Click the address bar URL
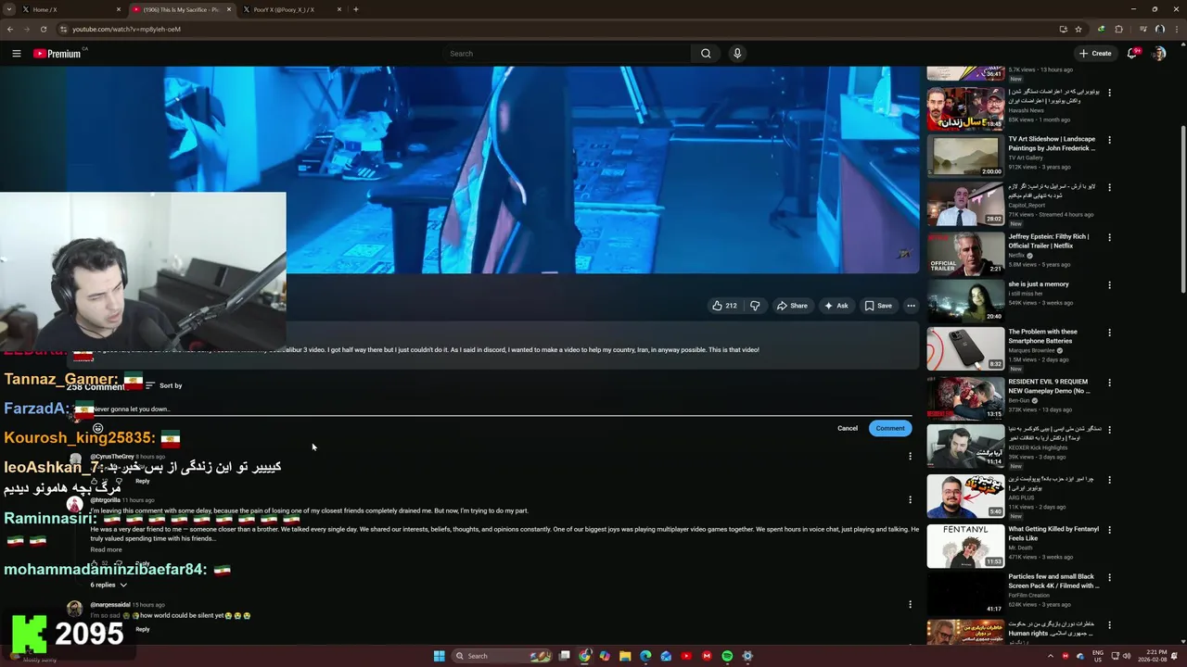1187x667 pixels. click(126, 29)
